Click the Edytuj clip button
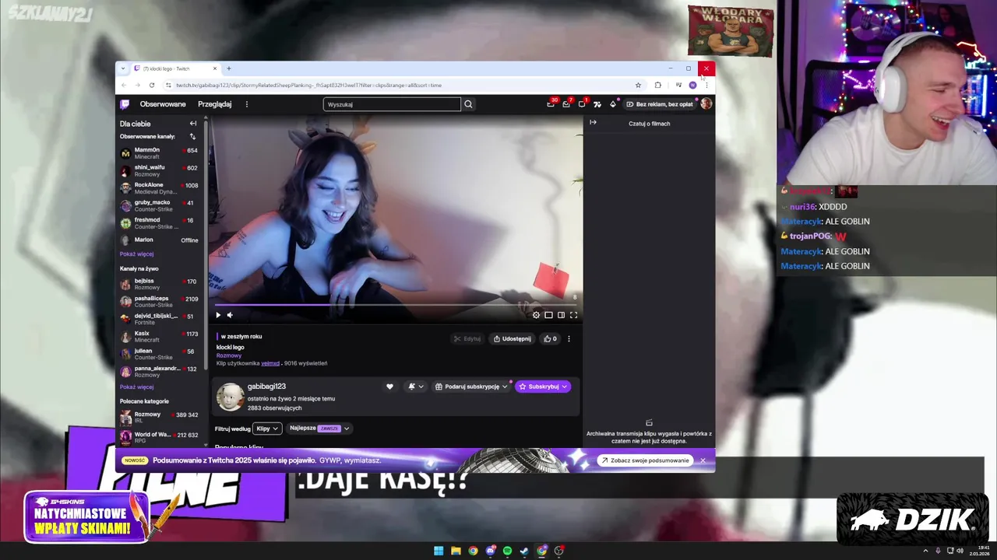This screenshot has height=560, width=997. 467,339
